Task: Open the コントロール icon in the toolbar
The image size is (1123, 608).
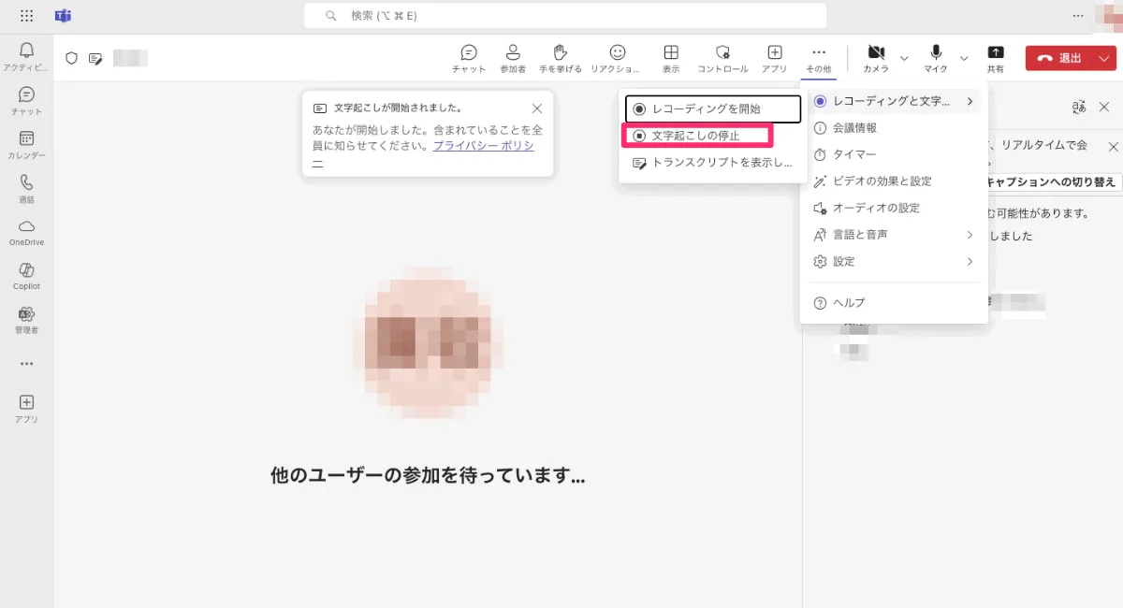Action: point(722,57)
